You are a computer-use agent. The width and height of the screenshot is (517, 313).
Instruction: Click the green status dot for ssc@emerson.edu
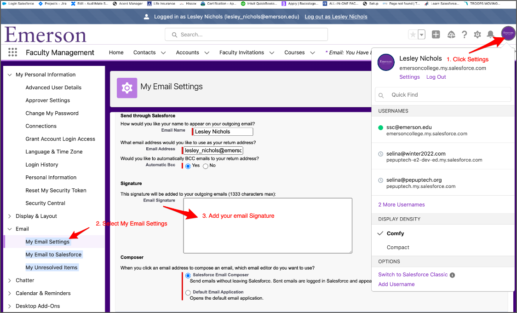tap(380, 128)
